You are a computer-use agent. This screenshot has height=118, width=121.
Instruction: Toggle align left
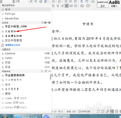tap(53, 6)
